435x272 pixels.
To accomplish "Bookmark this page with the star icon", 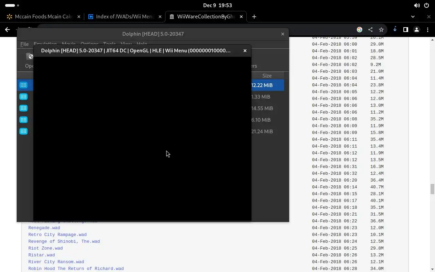I will (x=381, y=30).
